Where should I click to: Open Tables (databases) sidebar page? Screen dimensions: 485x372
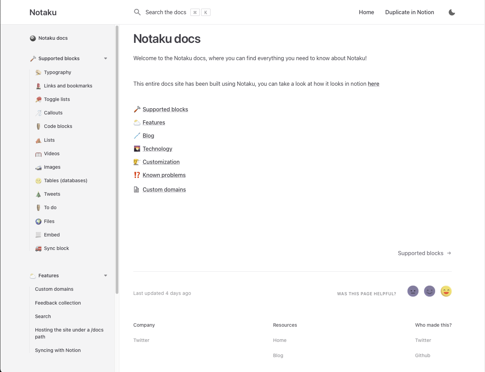coord(65,180)
